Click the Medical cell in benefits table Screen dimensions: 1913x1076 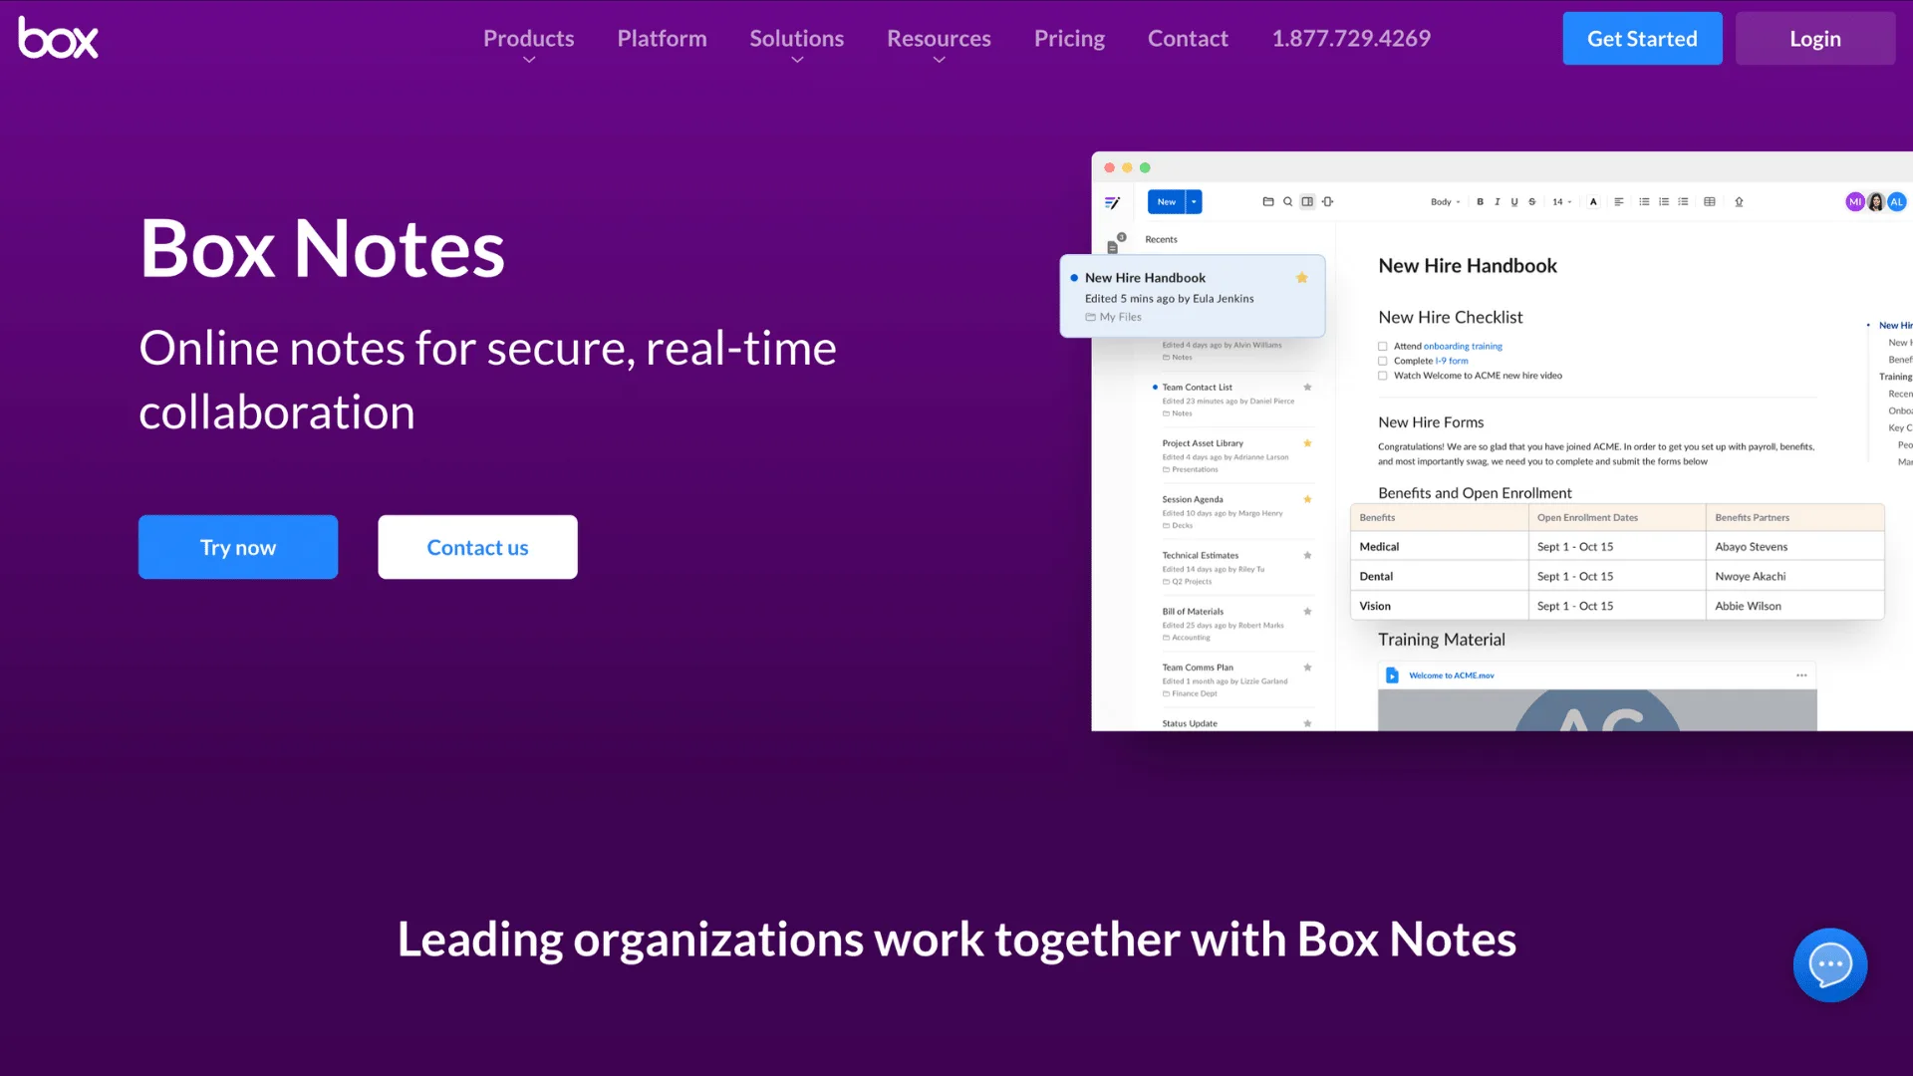(1440, 547)
